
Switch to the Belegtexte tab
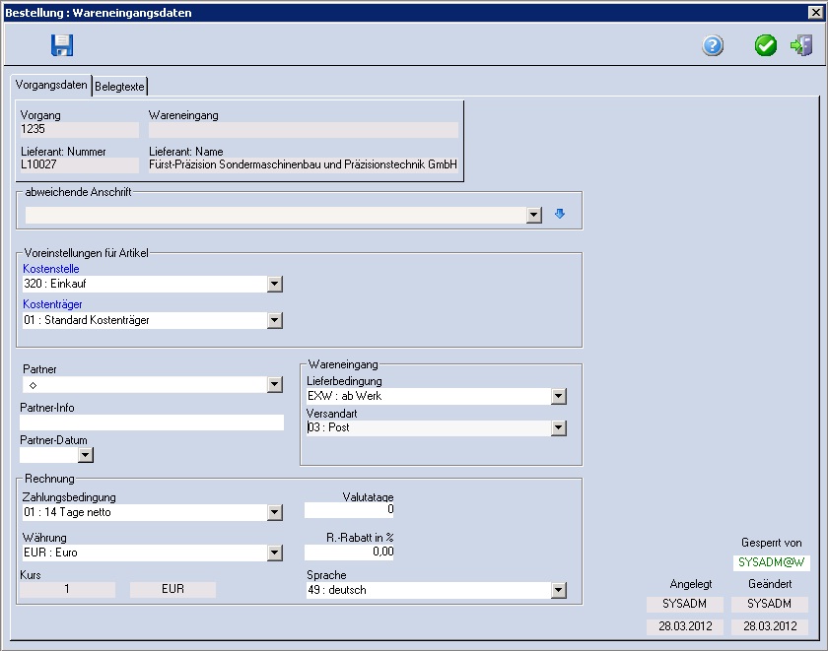coord(119,87)
